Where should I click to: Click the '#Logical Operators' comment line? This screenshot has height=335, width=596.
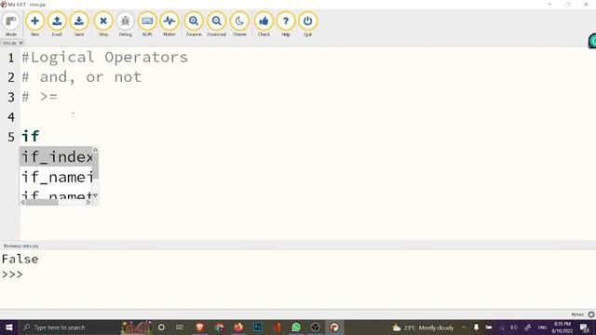pos(105,58)
